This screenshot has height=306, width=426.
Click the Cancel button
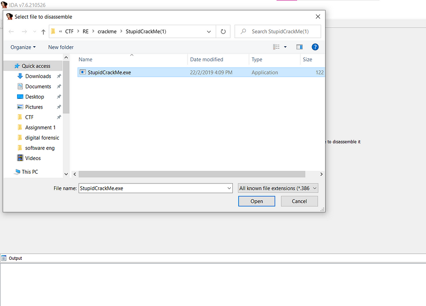pos(299,201)
